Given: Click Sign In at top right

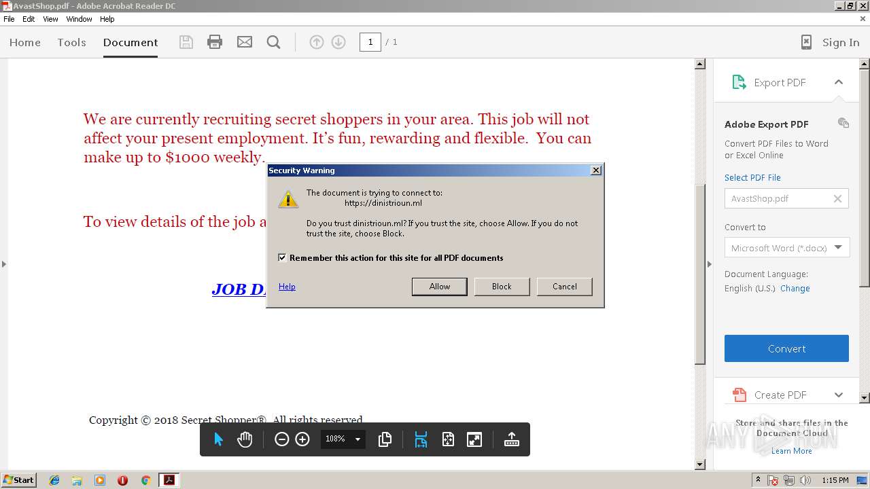Looking at the screenshot, I should point(841,42).
